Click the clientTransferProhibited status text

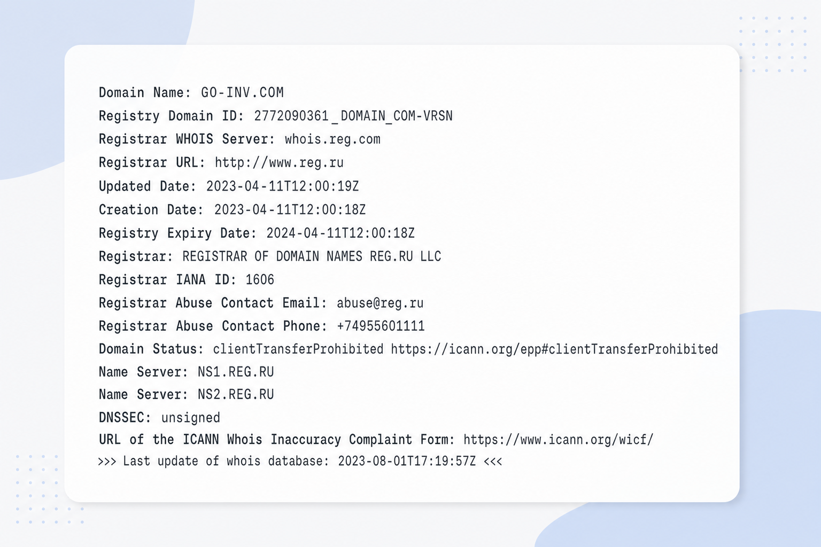coord(298,349)
